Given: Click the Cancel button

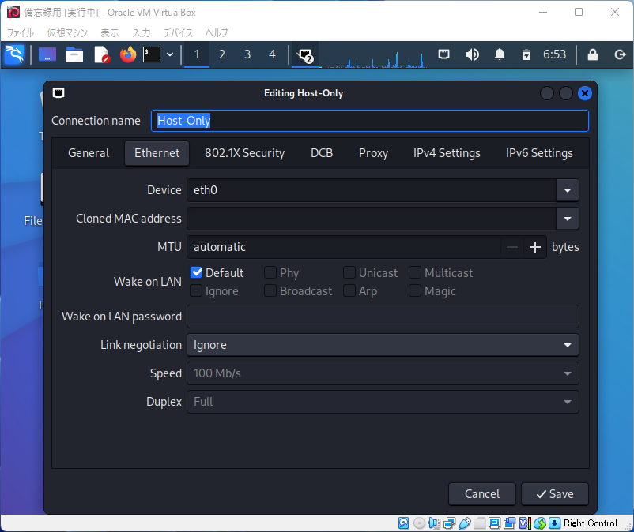Looking at the screenshot, I should [x=482, y=494].
